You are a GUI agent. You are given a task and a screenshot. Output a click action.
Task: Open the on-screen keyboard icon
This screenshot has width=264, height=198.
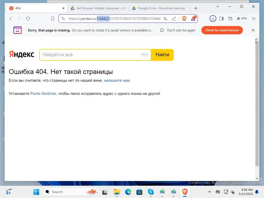point(144,55)
